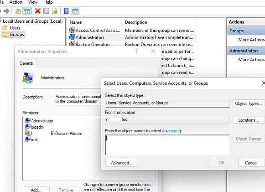Select the Groups tree item
The height and width of the screenshot is (192, 265).
pyautogui.click(x=17, y=35)
